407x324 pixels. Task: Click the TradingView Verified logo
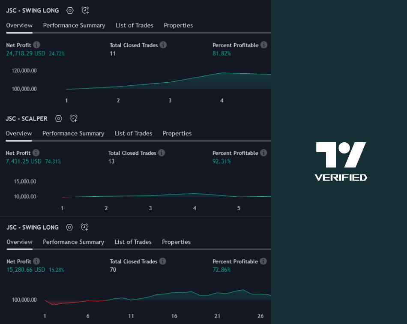coord(341,161)
